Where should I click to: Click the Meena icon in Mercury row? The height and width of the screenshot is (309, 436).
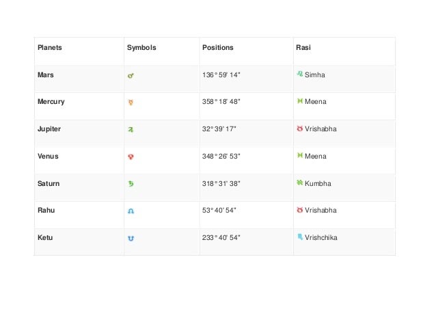299,101
